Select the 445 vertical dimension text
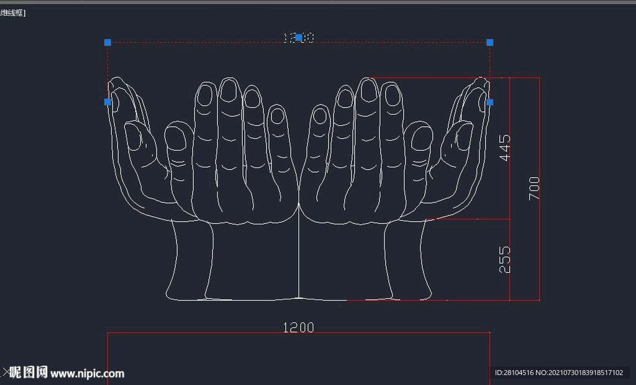 pyautogui.click(x=504, y=148)
